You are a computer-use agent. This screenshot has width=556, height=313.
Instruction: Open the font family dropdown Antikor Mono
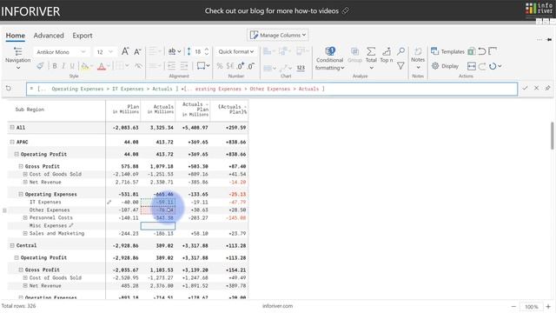tap(62, 52)
